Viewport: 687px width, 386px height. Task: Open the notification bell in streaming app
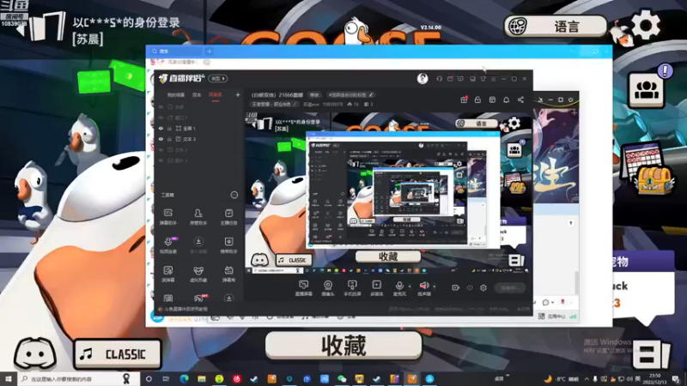(x=506, y=100)
